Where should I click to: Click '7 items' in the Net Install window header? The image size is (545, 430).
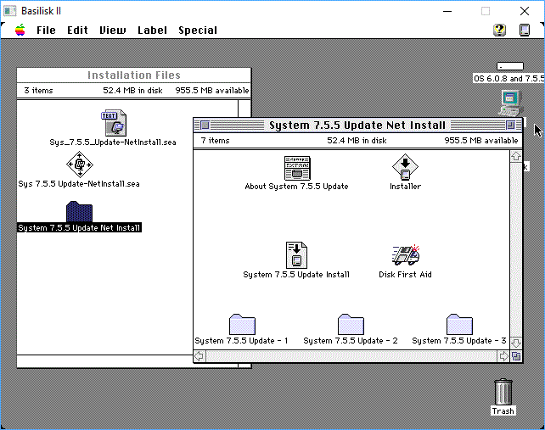pos(215,141)
